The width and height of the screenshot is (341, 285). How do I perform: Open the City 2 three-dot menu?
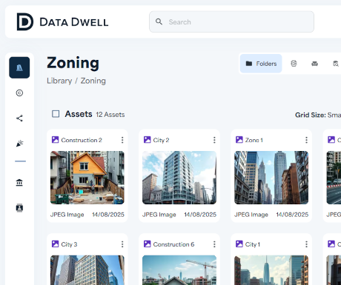[x=214, y=140]
